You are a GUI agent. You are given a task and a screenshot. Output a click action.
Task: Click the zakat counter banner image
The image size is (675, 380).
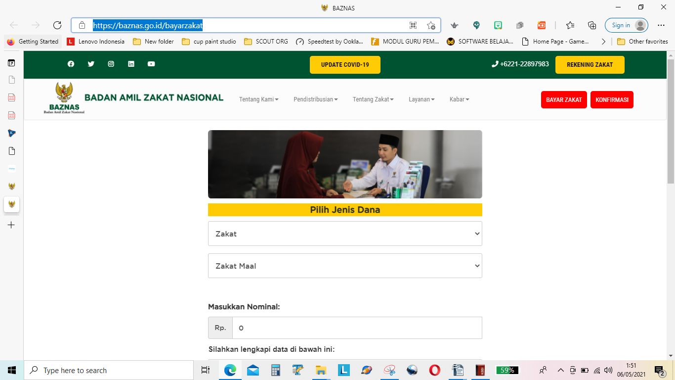345,164
